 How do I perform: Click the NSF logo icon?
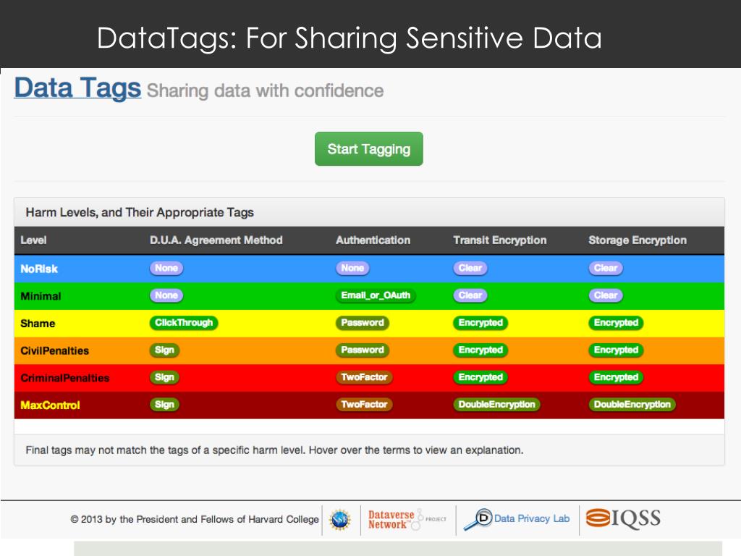(340, 520)
